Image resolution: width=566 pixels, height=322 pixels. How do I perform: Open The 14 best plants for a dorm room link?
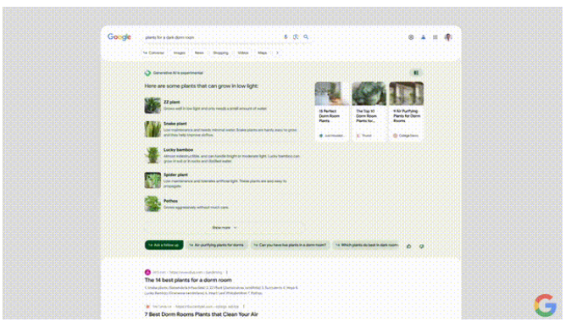(188, 280)
